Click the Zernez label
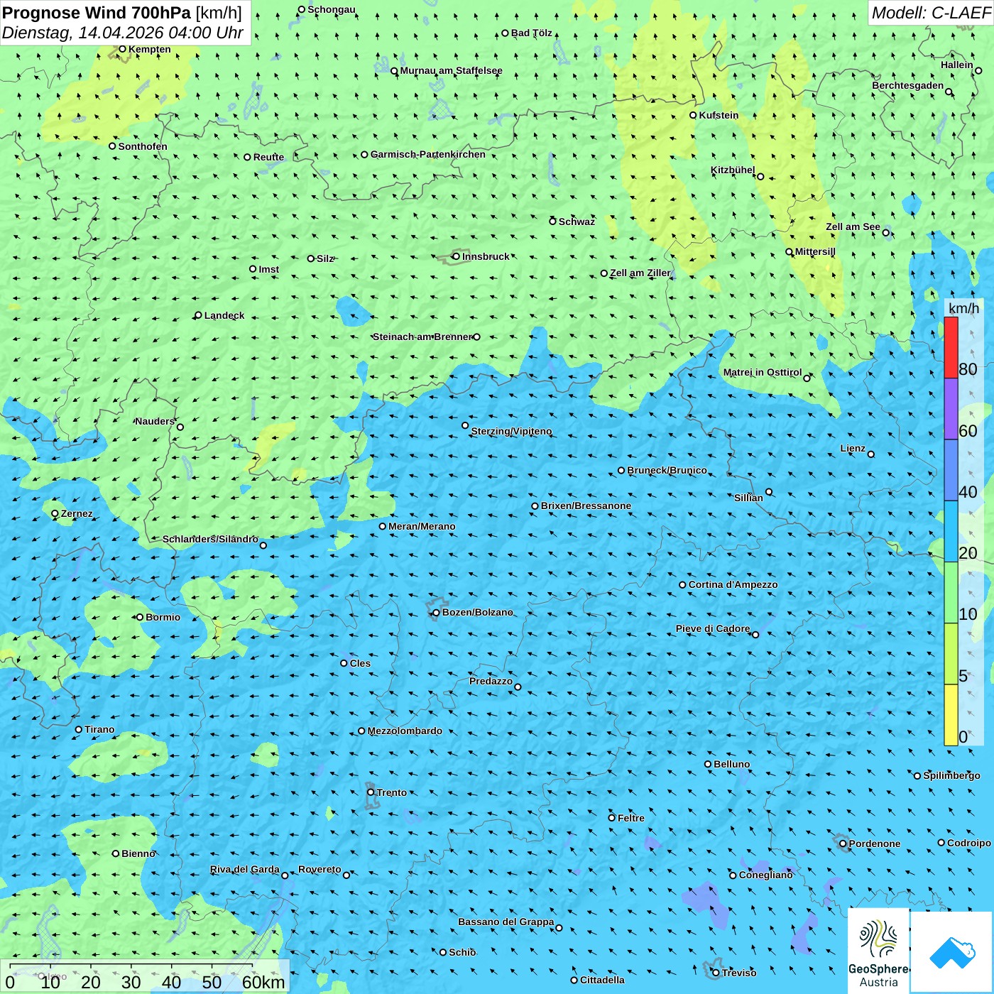Image resolution: width=994 pixels, height=994 pixels. click(77, 513)
